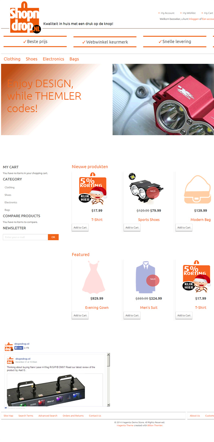Focus the newsletter e-mail input field
214x442 pixels.
click(25, 237)
